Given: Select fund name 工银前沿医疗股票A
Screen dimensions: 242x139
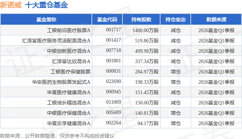Looking at the screenshot, I should (69, 30).
